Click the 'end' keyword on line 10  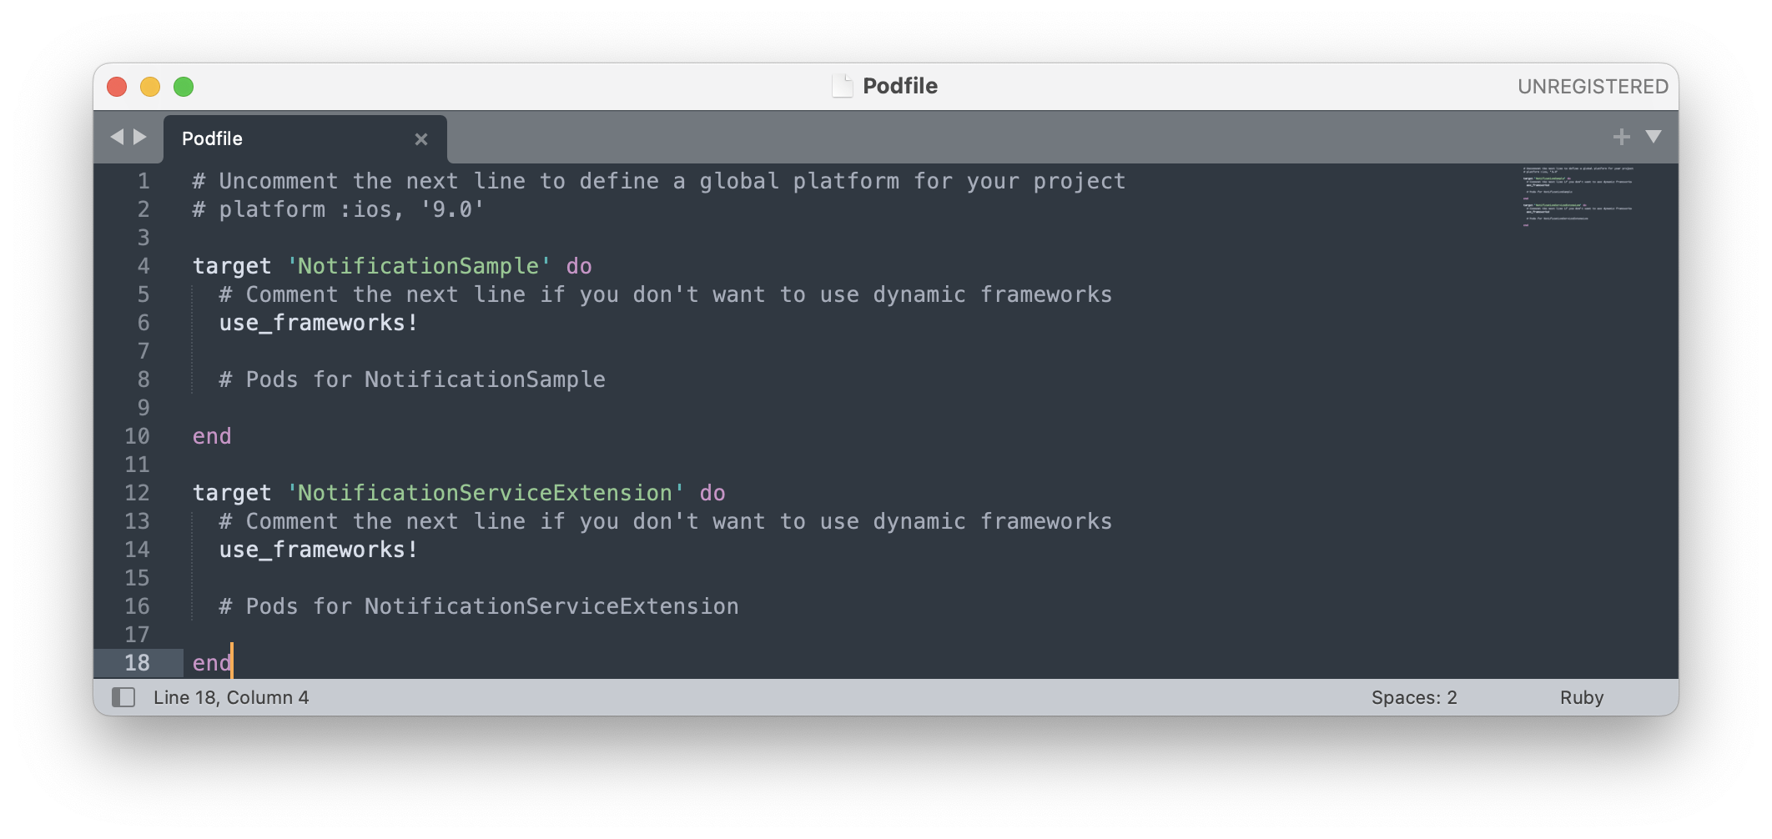pos(212,436)
